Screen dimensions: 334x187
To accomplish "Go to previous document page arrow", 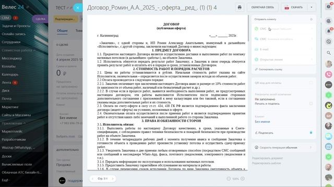I will (x=93, y=179).
